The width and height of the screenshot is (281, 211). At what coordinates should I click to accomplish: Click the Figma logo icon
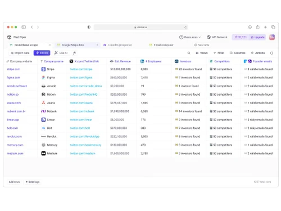(x=43, y=78)
